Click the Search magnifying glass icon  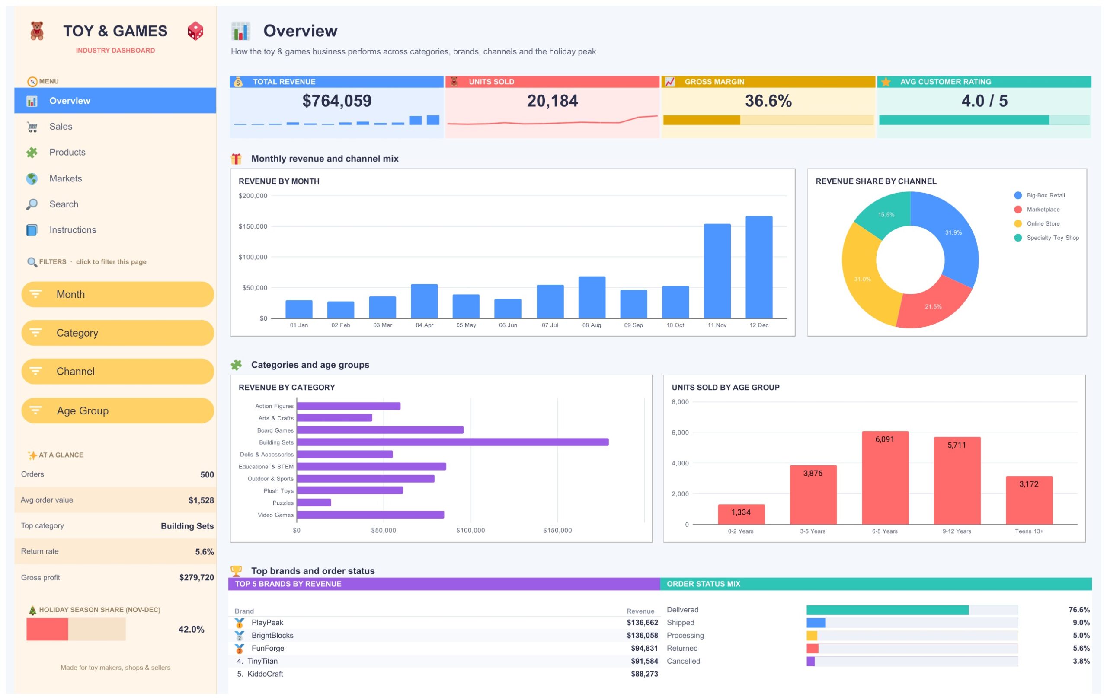point(32,204)
